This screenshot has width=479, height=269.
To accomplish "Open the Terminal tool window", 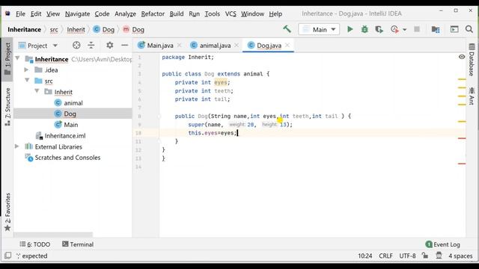I will tap(78, 244).
